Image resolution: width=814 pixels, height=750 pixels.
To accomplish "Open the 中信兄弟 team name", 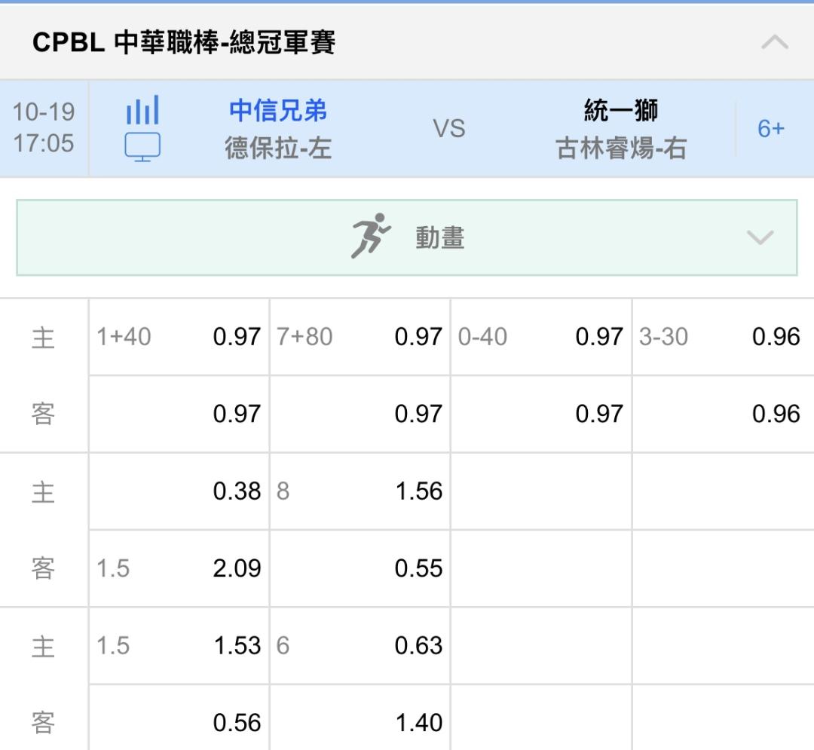I will (x=277, y=110).
